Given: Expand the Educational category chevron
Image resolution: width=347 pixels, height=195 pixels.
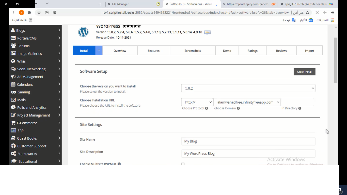Looking at the screenshot, I should pos(59,161).
